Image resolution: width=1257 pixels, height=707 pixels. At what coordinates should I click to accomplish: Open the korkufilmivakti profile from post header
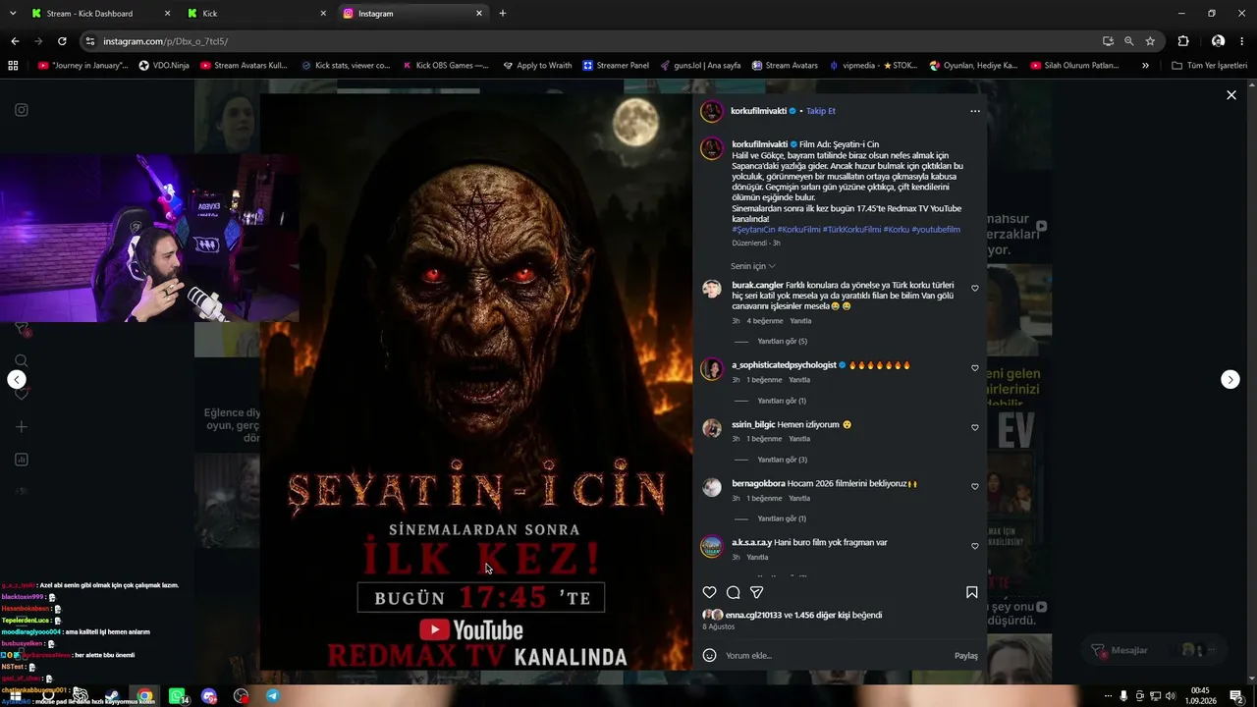pos(758,111)
